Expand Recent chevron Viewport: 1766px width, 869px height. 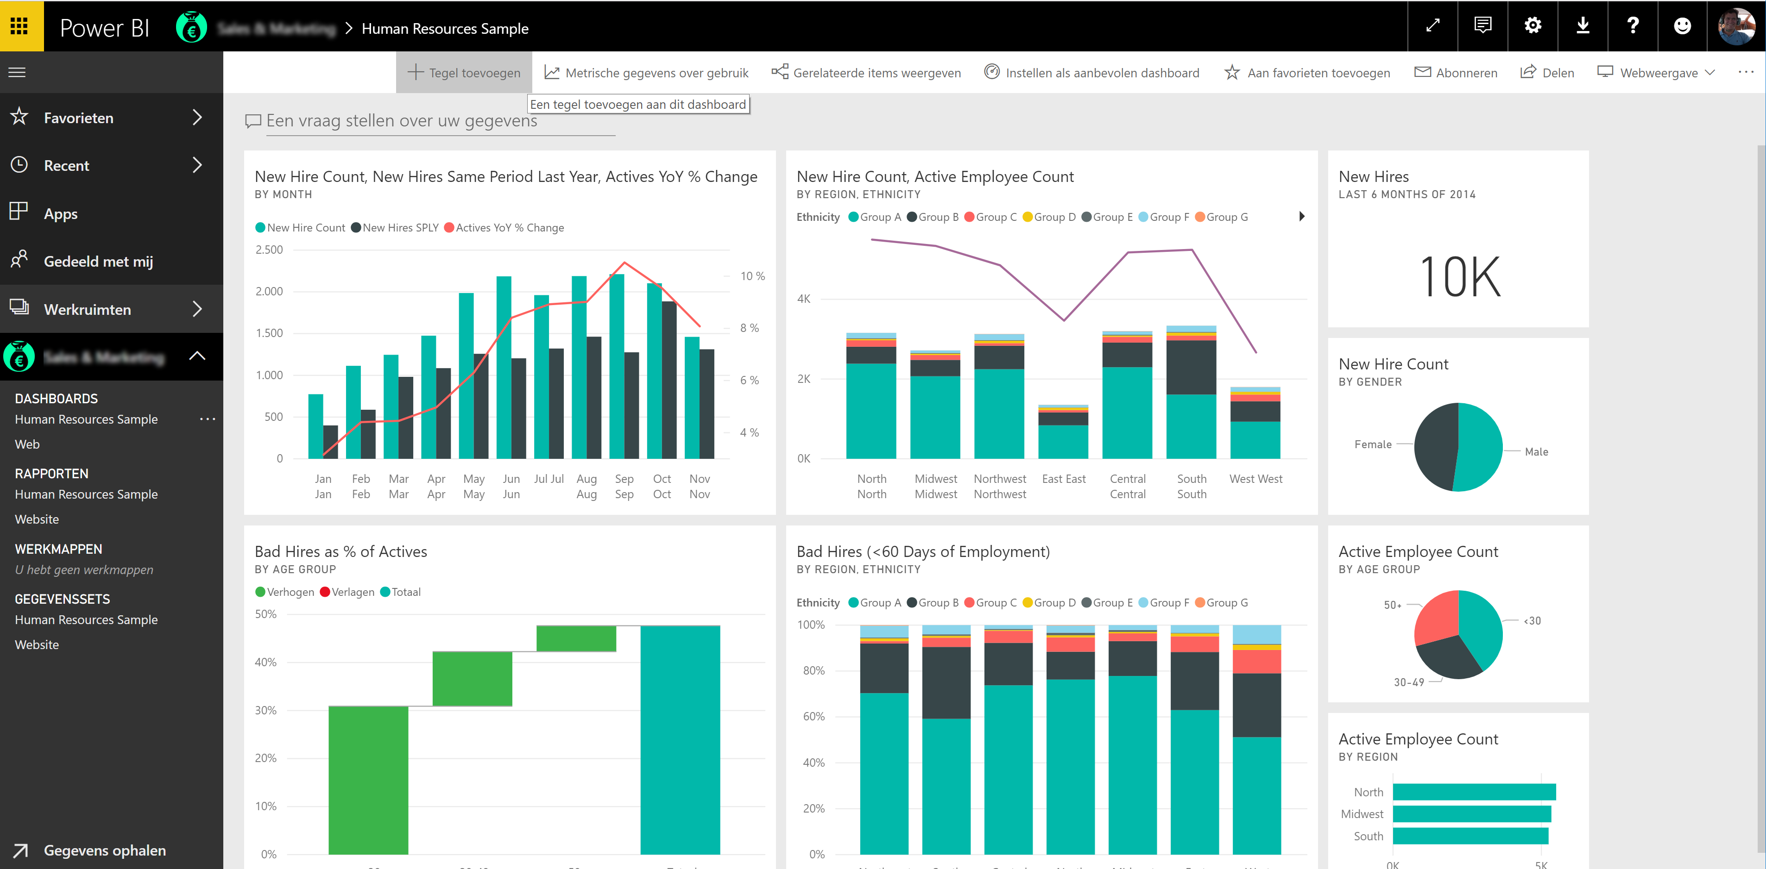197,165
